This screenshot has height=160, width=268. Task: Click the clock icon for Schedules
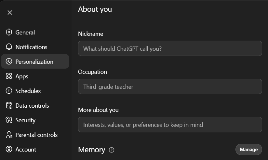pos(9,91)
